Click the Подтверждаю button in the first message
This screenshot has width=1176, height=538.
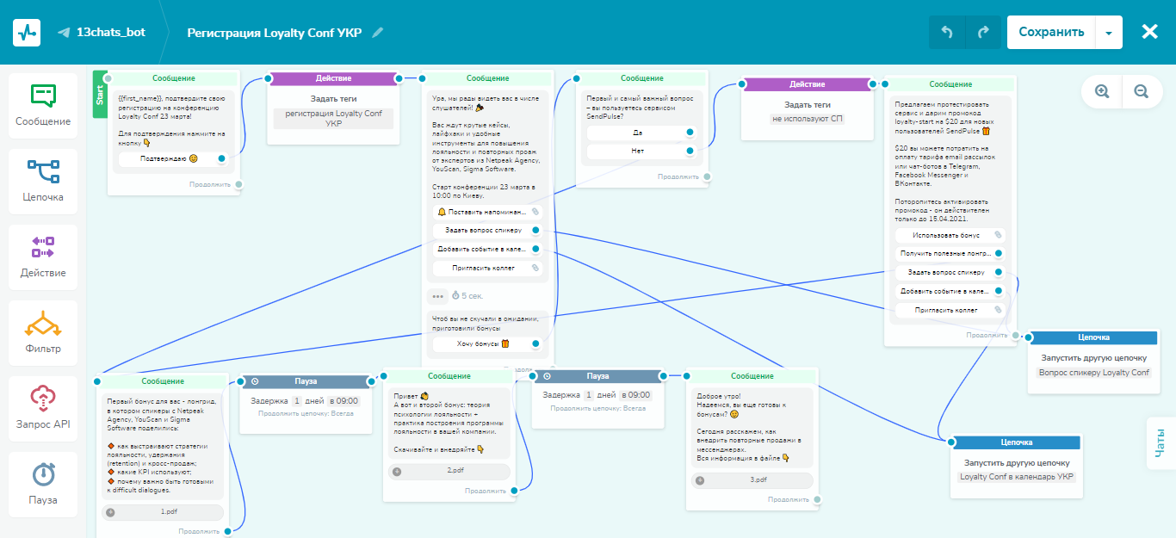coord(170,158)
